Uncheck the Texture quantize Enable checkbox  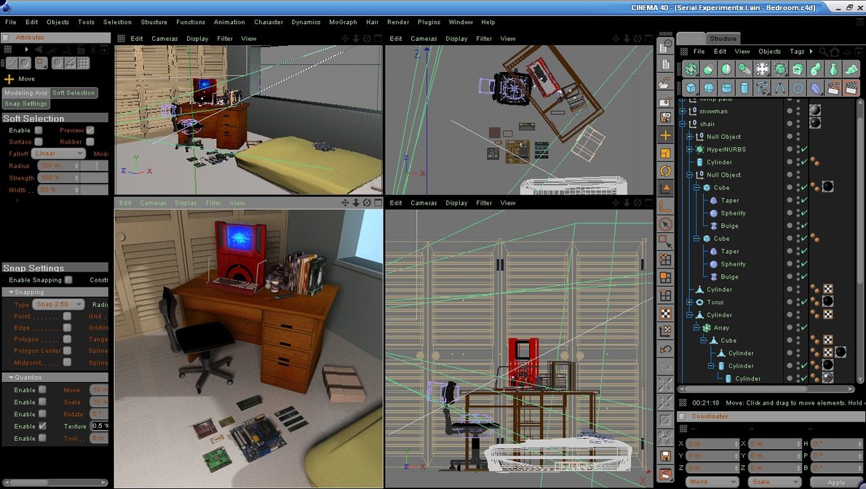pos(42,426)
